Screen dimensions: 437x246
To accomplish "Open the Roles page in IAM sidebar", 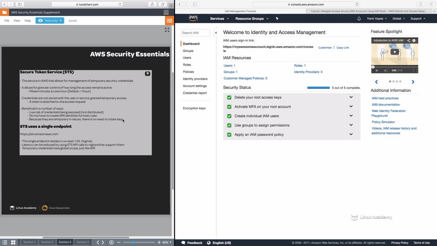I will (x=187, y=65).
